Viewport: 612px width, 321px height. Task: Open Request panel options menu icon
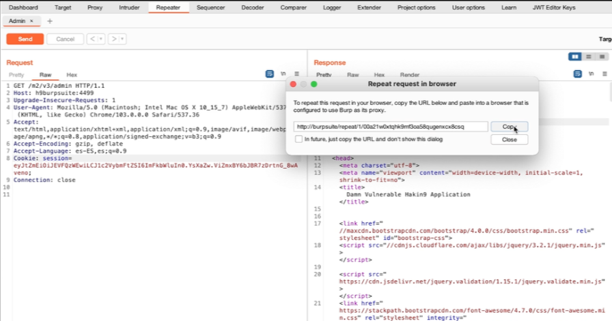click(296, 74)
